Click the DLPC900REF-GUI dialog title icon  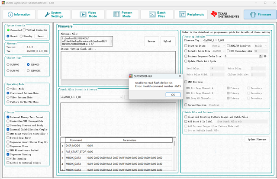(x=131, y=76)
